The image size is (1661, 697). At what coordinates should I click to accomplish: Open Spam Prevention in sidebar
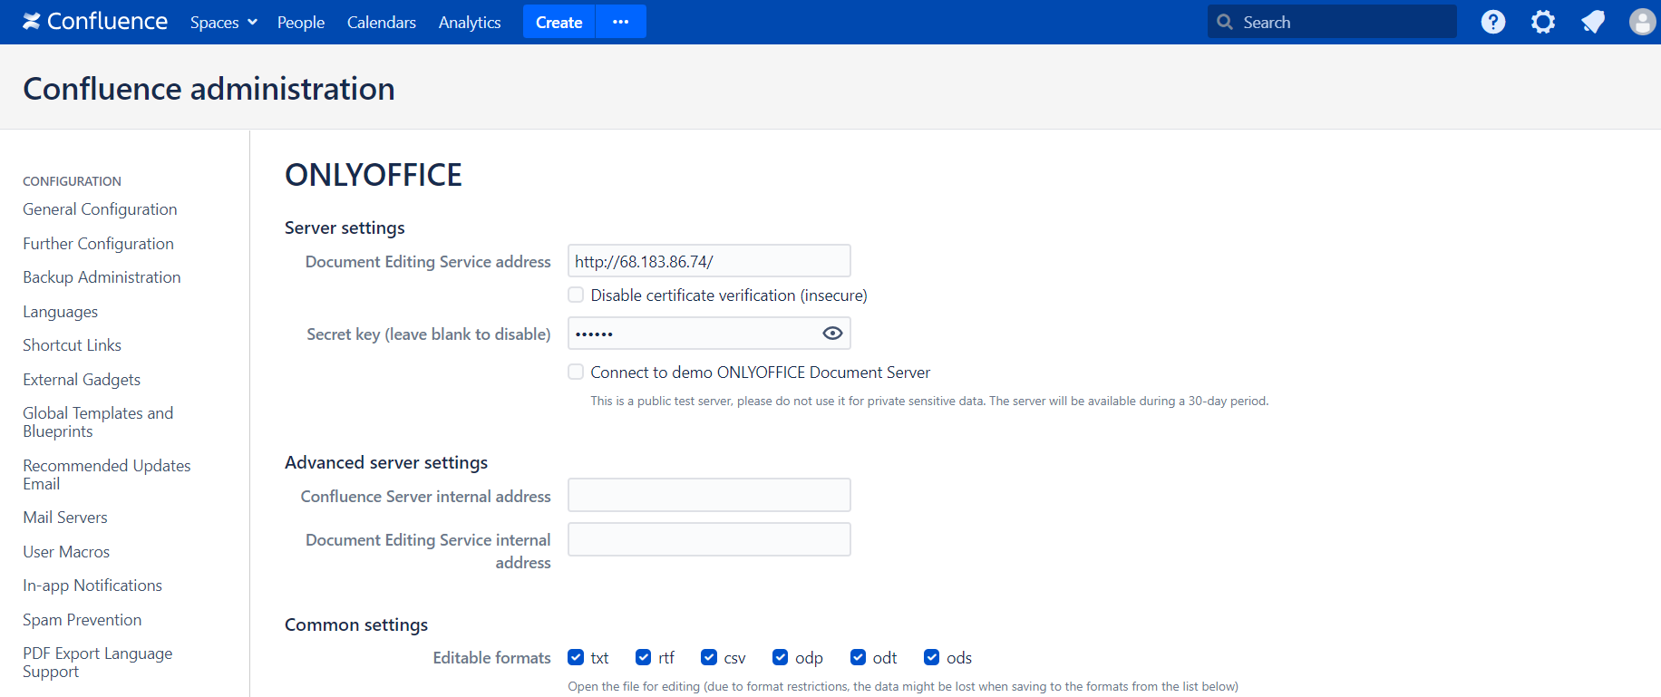[x=83, y=620]
